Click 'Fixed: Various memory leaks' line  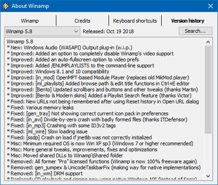tap(40, 107)
